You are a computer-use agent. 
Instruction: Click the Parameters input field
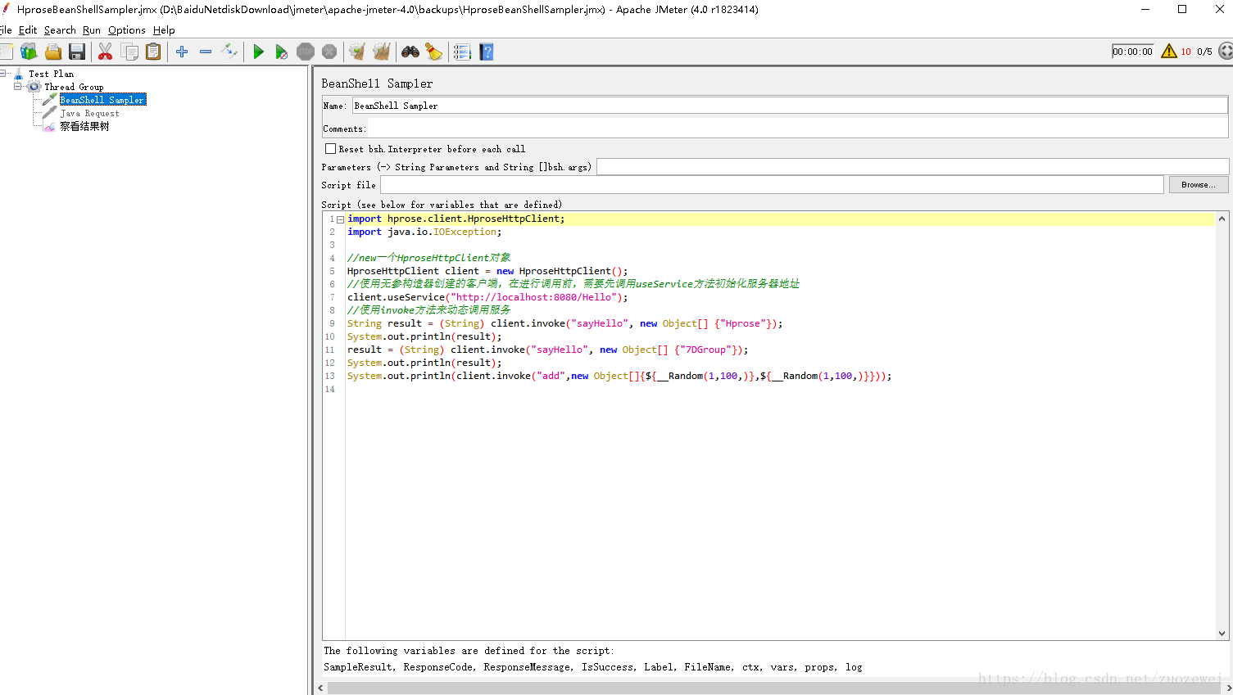[912, 167]
